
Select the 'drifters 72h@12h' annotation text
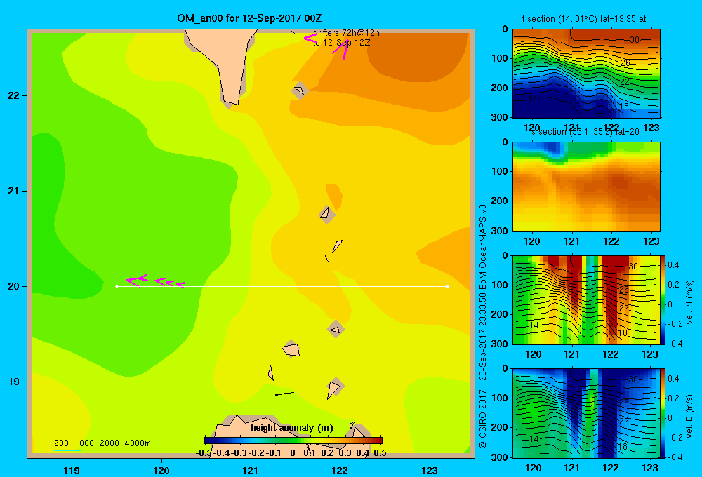click(x=346, y=33)
